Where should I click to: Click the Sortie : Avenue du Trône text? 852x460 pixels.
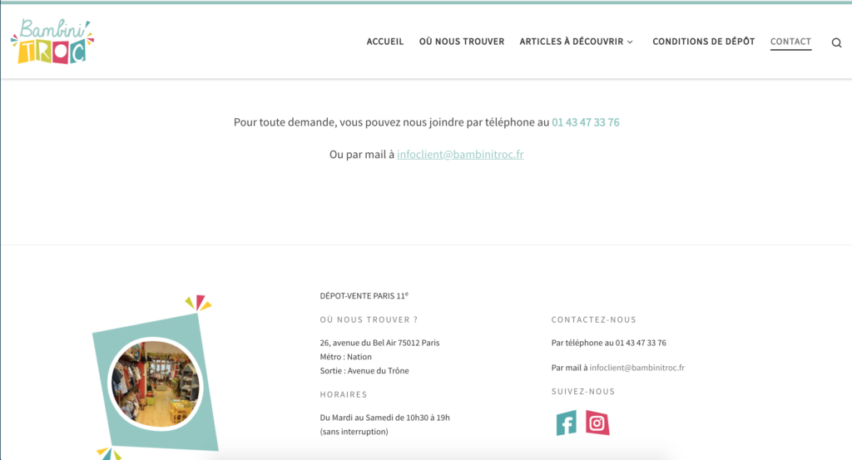[x=364, y=370]
